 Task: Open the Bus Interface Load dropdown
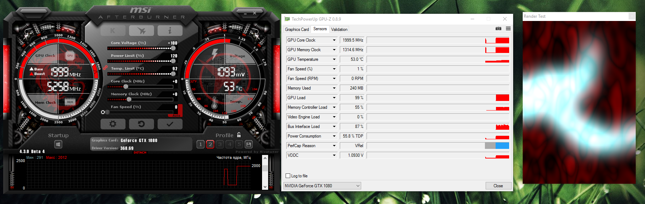click(334, 127)
